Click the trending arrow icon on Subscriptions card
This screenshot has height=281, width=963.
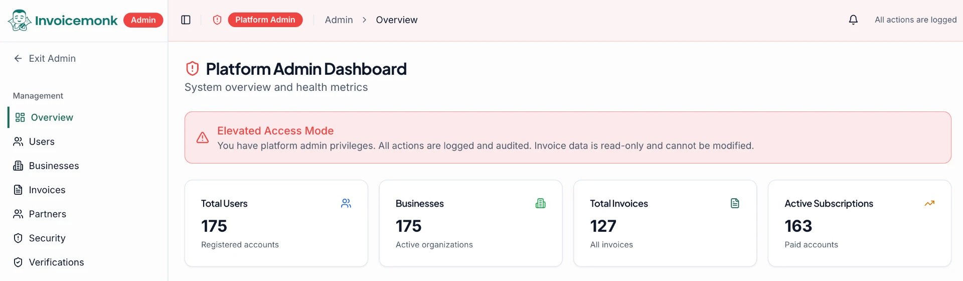pos(929,203)
